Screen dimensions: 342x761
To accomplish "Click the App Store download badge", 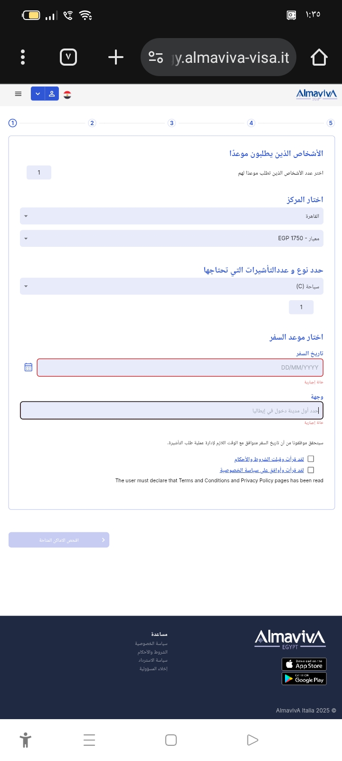I will (304, 664).
